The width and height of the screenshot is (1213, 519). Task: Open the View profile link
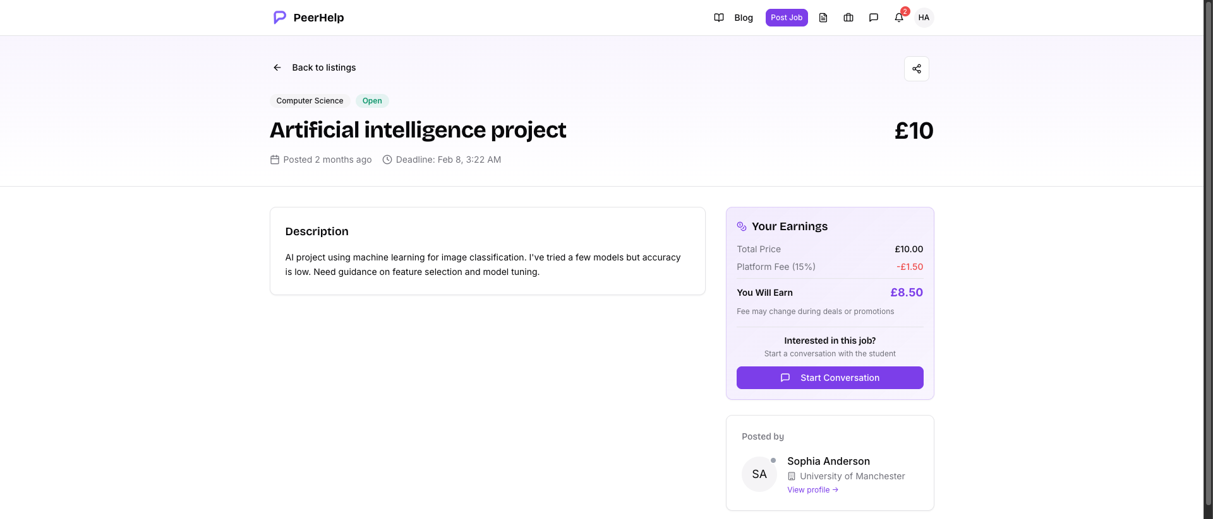pyautogui.click(x=812, y=490)
